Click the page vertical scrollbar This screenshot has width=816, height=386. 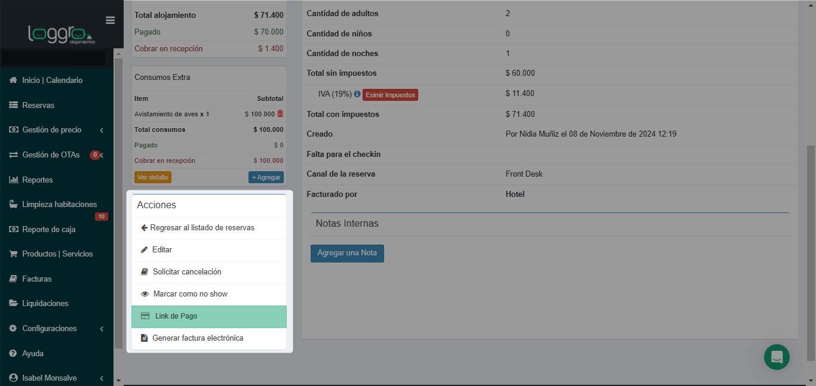811,239
